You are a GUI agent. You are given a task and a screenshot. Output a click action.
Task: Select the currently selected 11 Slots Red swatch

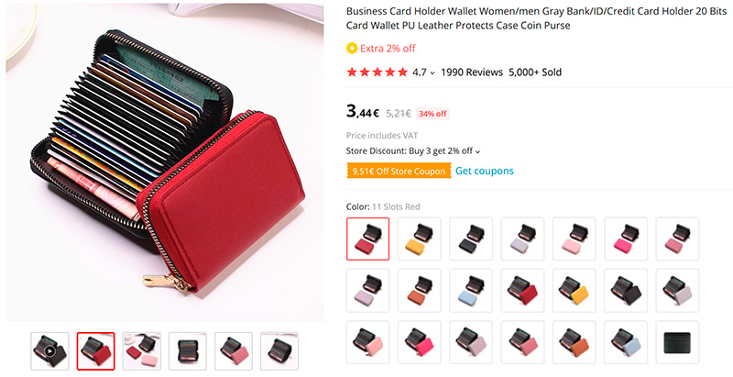(x=368, y=238)
